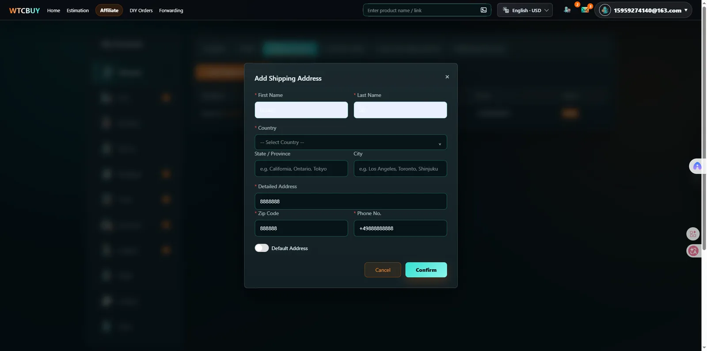Open the Affiliate menu item

click(109, 10)
